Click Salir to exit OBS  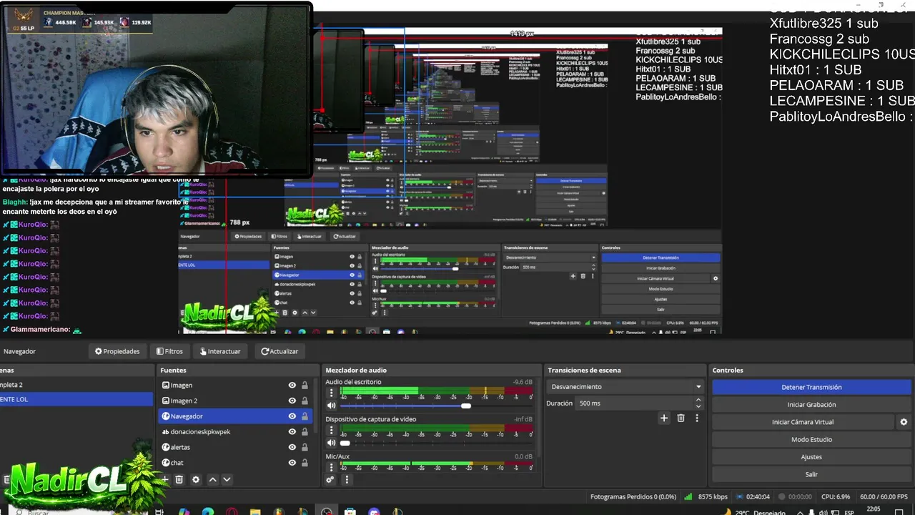pos(811,474)
